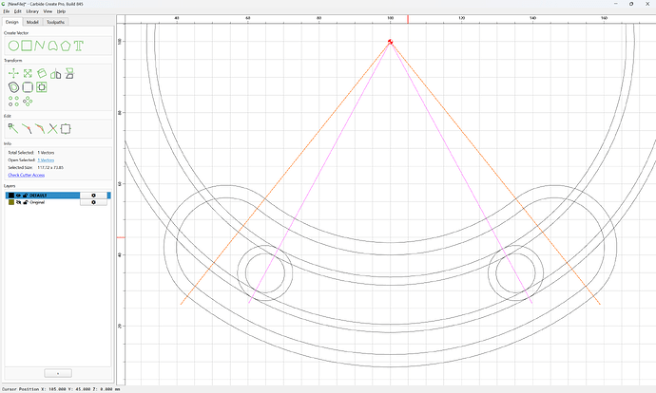Open the Help menu
The width and height of the screenshot is (656, 393).
pyautogui.click(x=61, y=11)
